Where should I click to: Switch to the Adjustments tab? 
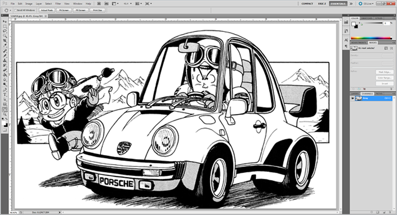pyautogui.click(x=358, y=43)
